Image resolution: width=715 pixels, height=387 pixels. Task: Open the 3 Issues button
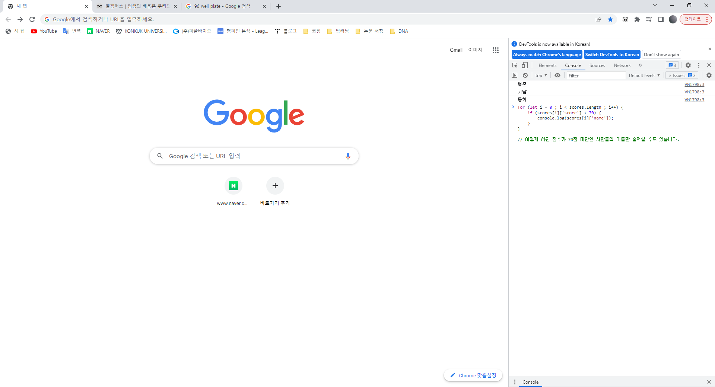[682, 76]
